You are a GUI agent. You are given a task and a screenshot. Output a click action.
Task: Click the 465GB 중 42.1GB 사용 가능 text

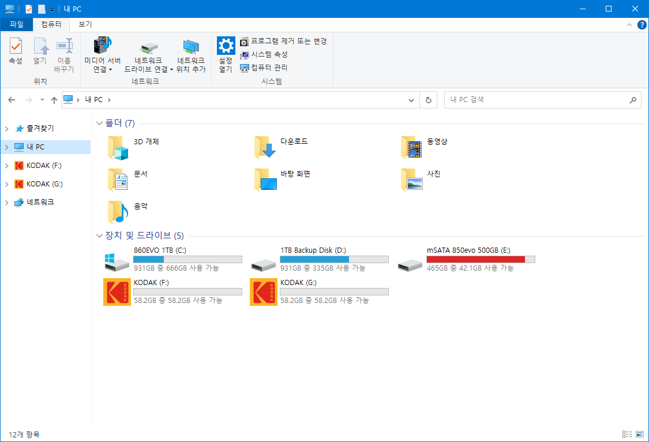(x=470, y=268)
